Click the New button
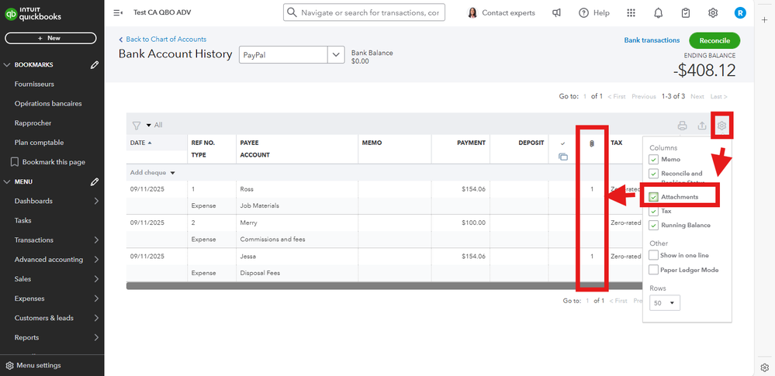Viewport: 775px width, 376px height. (x=51, y=38)
